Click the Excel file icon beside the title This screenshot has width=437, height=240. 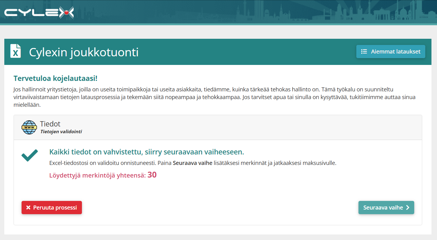click(x=16, y=51)
